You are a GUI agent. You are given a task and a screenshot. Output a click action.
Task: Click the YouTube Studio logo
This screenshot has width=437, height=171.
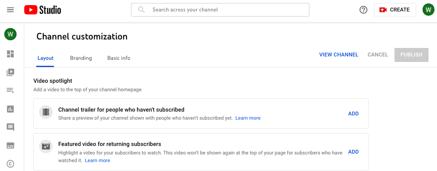43,10
